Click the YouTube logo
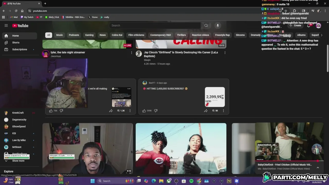The image size is (329, 185). [x=20, y=25]
